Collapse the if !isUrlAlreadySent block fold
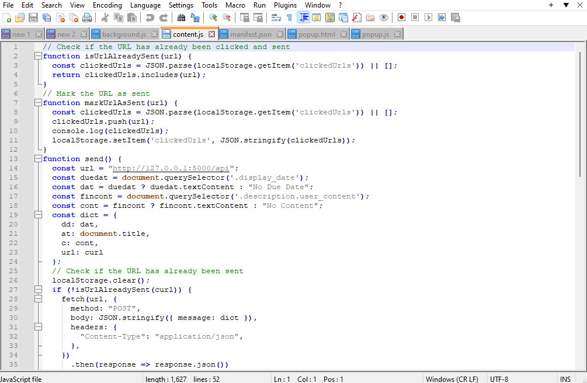Viewport: 587px width, 383px height. [x=38, y=290]
